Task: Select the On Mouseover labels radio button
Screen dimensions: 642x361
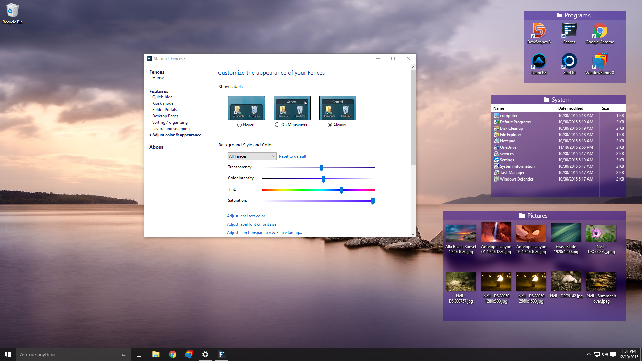Action: point(277,125)
